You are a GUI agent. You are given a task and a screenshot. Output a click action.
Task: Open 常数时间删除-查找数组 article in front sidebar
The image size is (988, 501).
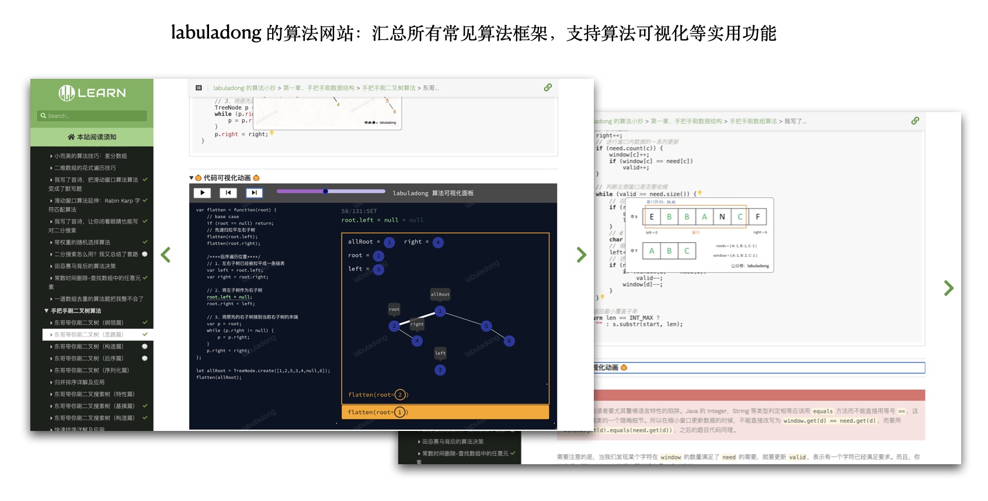coord(94,283)
